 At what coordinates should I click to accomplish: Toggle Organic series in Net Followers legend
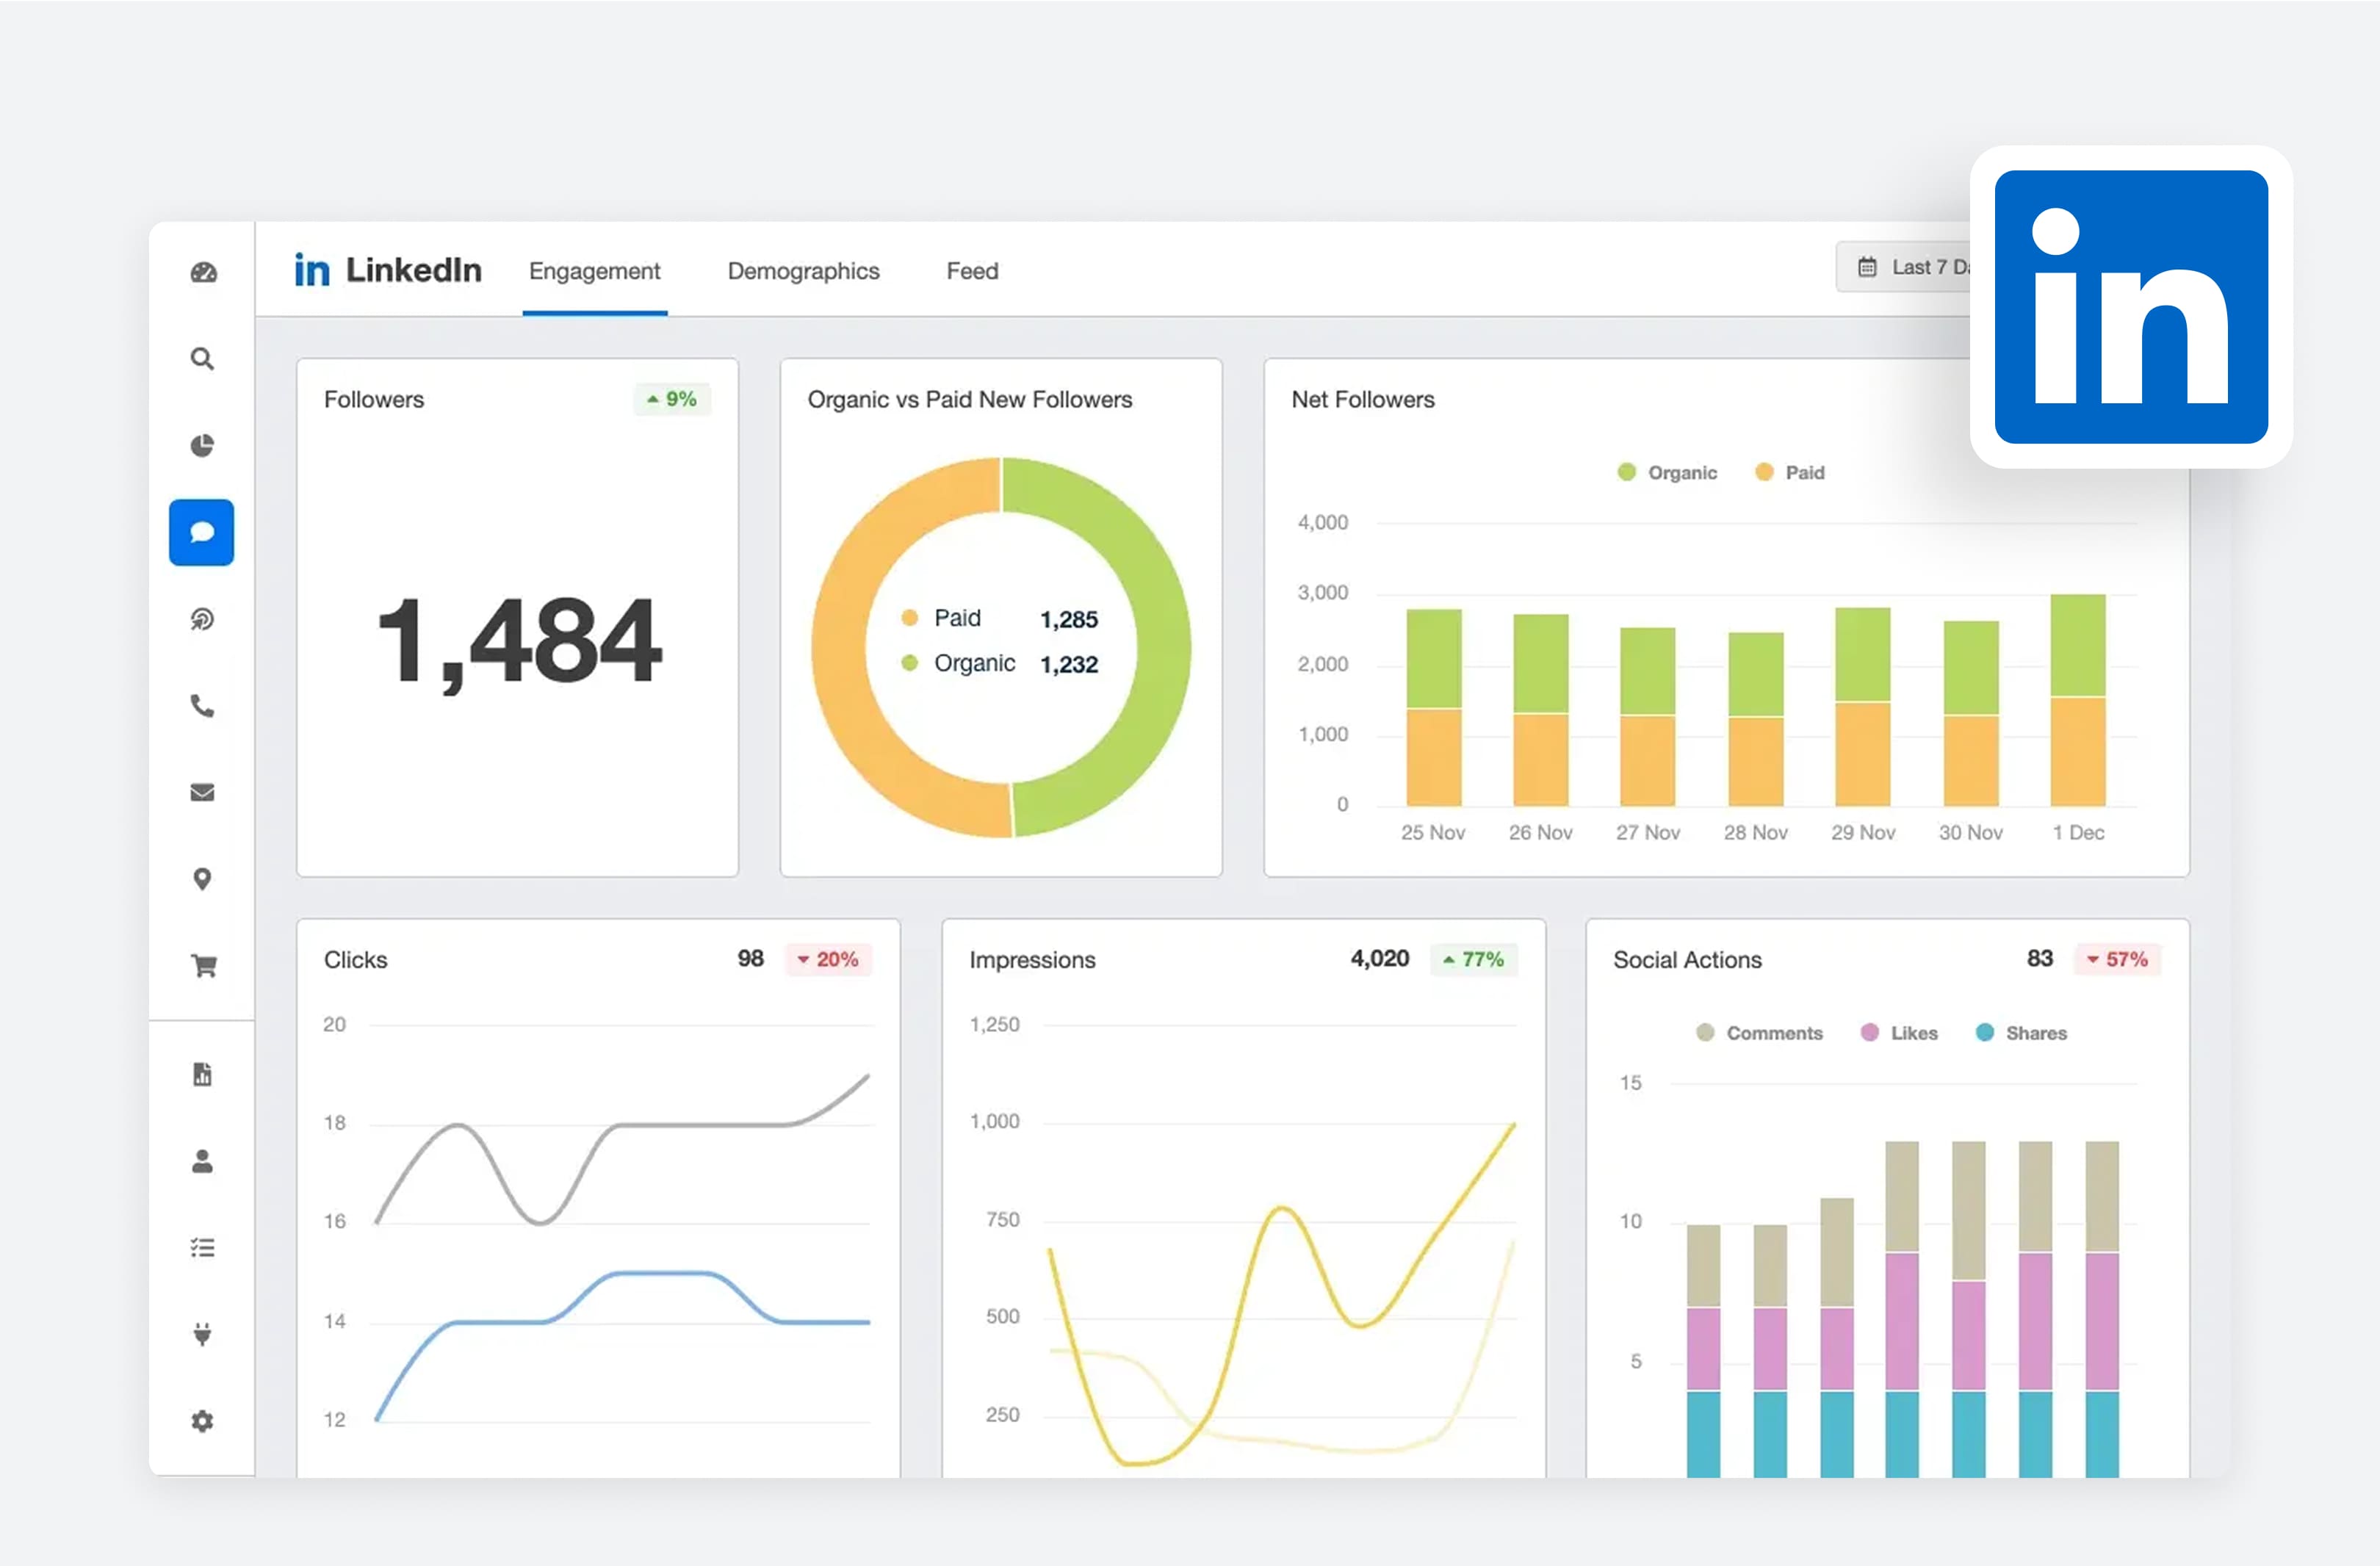(x=1667, y=472)
